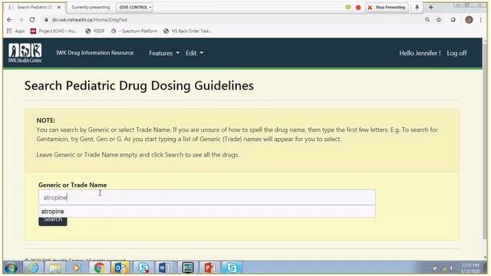Select the atropine autocomplete suggestion
Image resolution: width=491 pixels, height=276 pixels.
pos(207,212)
